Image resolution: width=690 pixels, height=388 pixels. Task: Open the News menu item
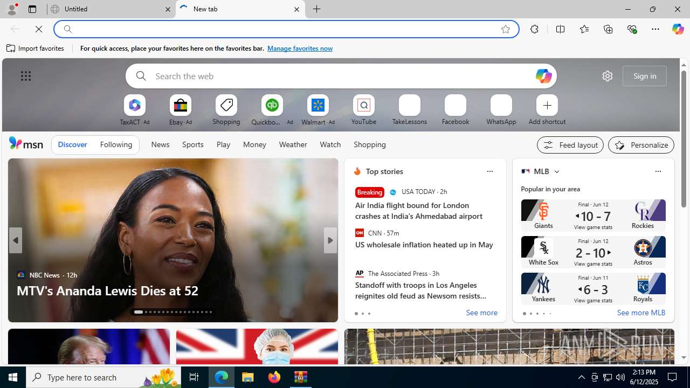click(x=160, y=144)
